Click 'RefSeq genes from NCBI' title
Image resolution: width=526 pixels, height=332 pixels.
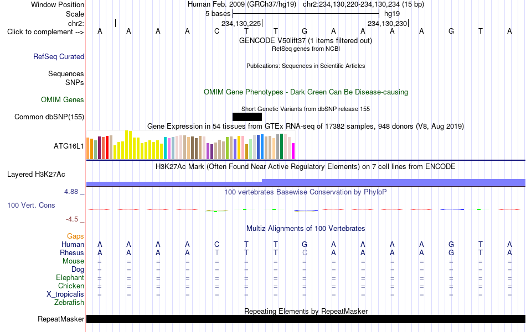tap(306, 49)
